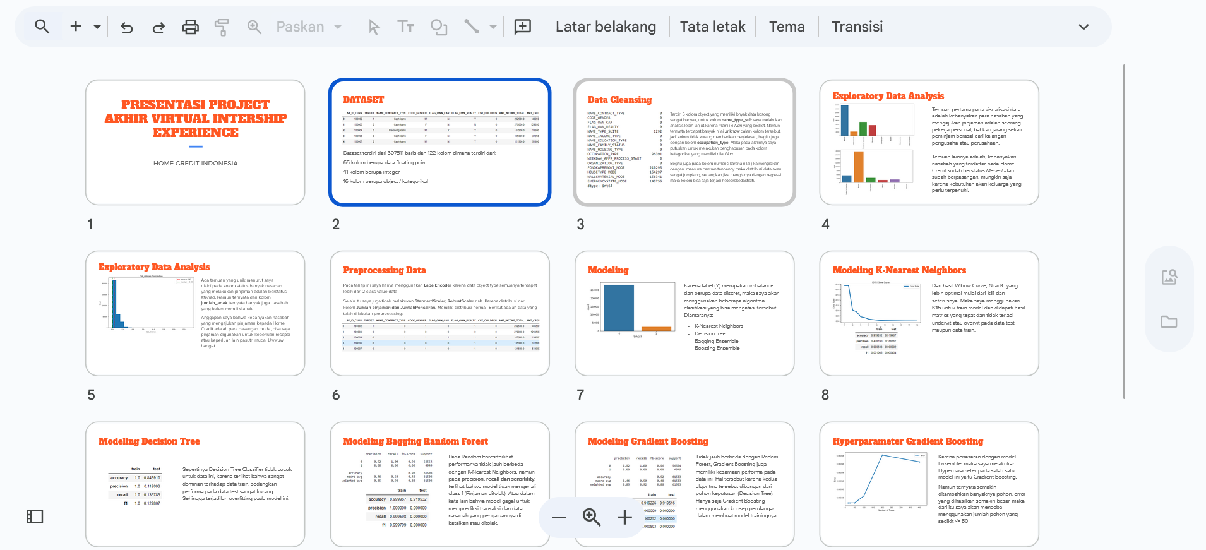Click the plus icon to add new slide
1206x550 pixels.
[76, 27]
